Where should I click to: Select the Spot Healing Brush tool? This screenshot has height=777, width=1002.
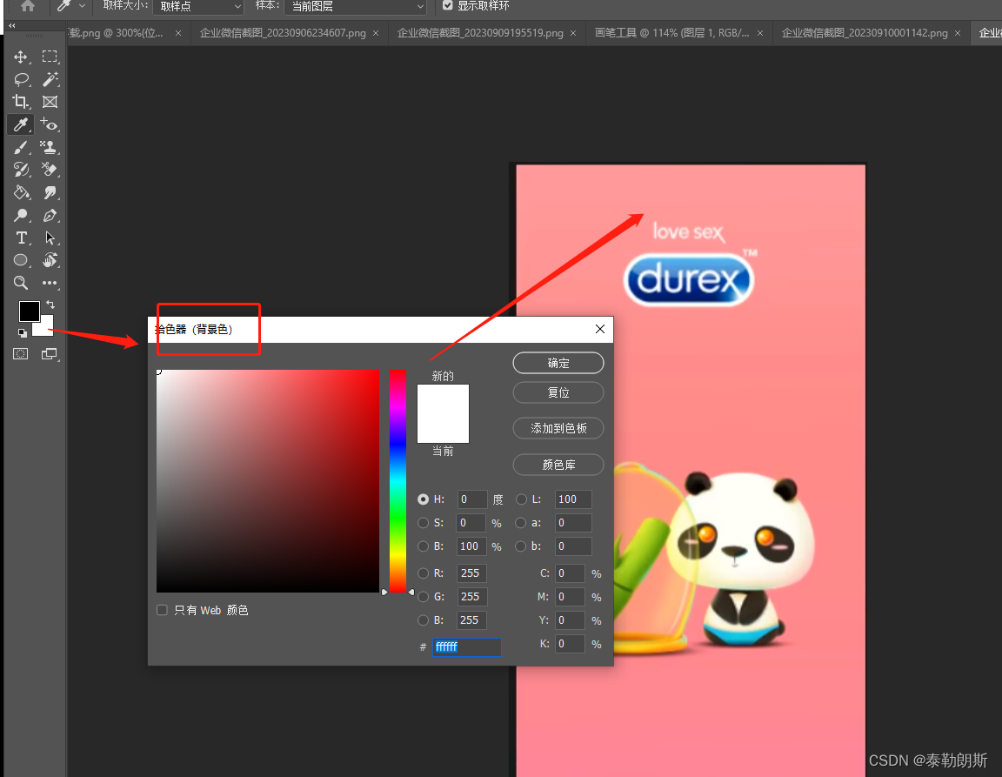(x=50, y=124)
